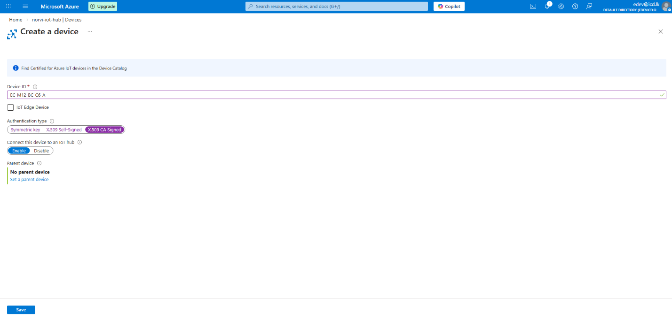Screen dimensions: 672x320
Task: Open the notifications bell
Action: [547, 6]
